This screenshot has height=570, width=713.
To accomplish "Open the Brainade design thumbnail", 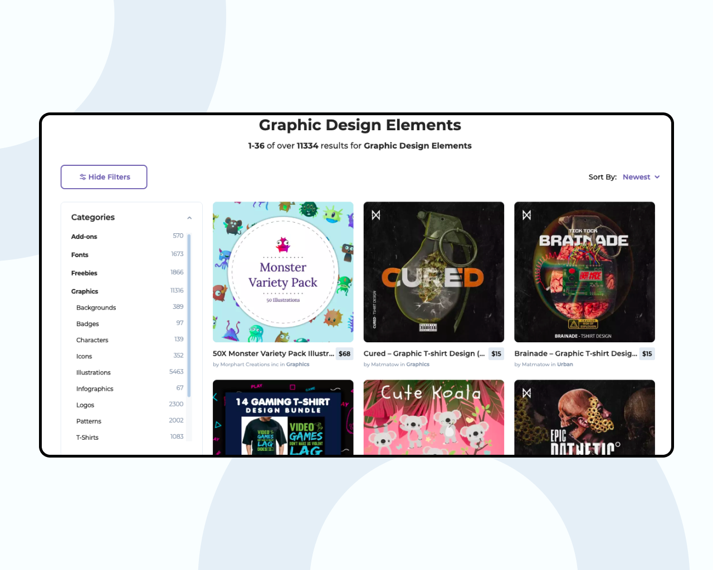I will (584, 272).
